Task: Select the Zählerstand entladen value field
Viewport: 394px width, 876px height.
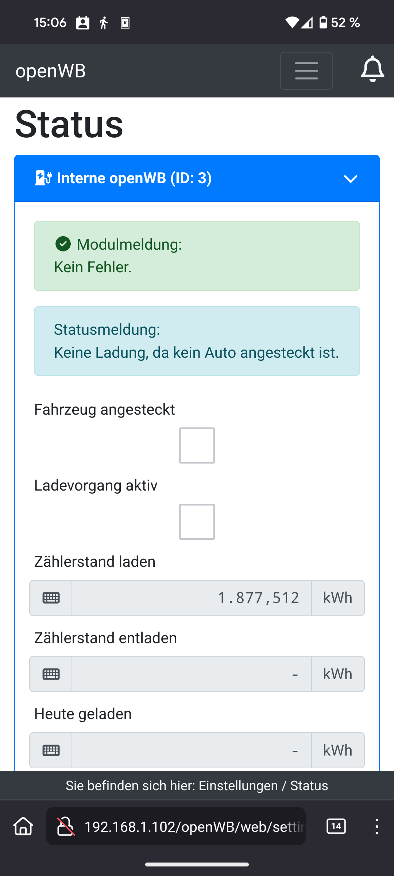Action: (x=192, y=674)
